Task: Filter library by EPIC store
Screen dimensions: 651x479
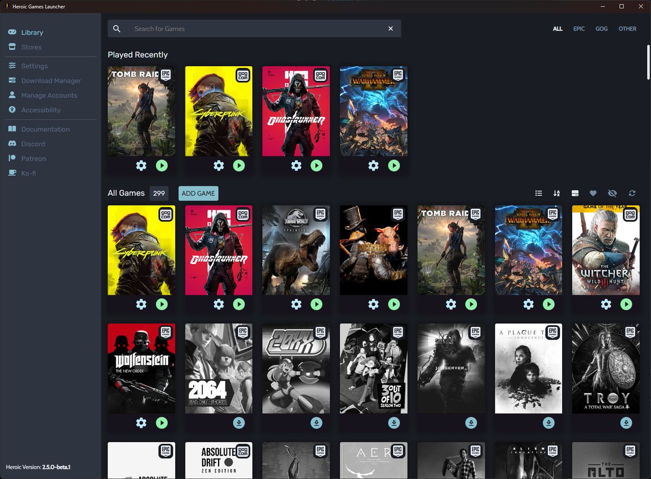Action: 579,29
